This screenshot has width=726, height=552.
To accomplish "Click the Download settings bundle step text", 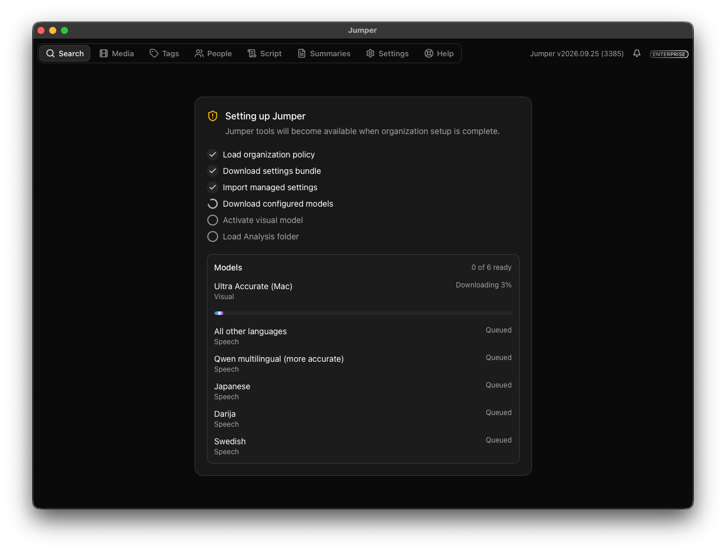I will tap(272, 171).
